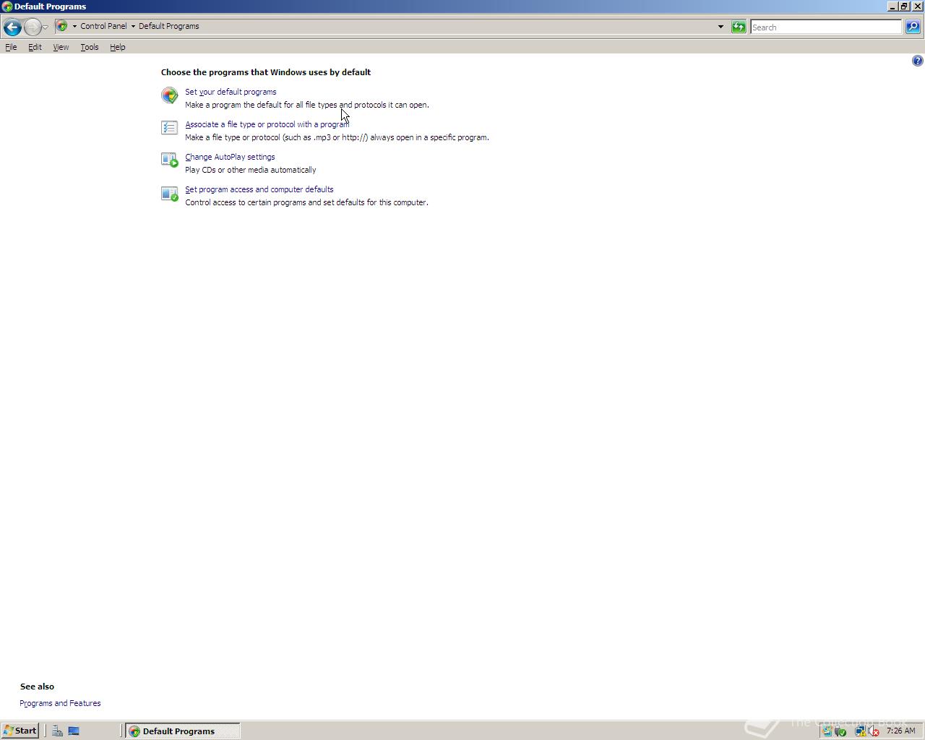925x740 pixels.
Task: Click the Set program access icon
Action: click(169, 194)
